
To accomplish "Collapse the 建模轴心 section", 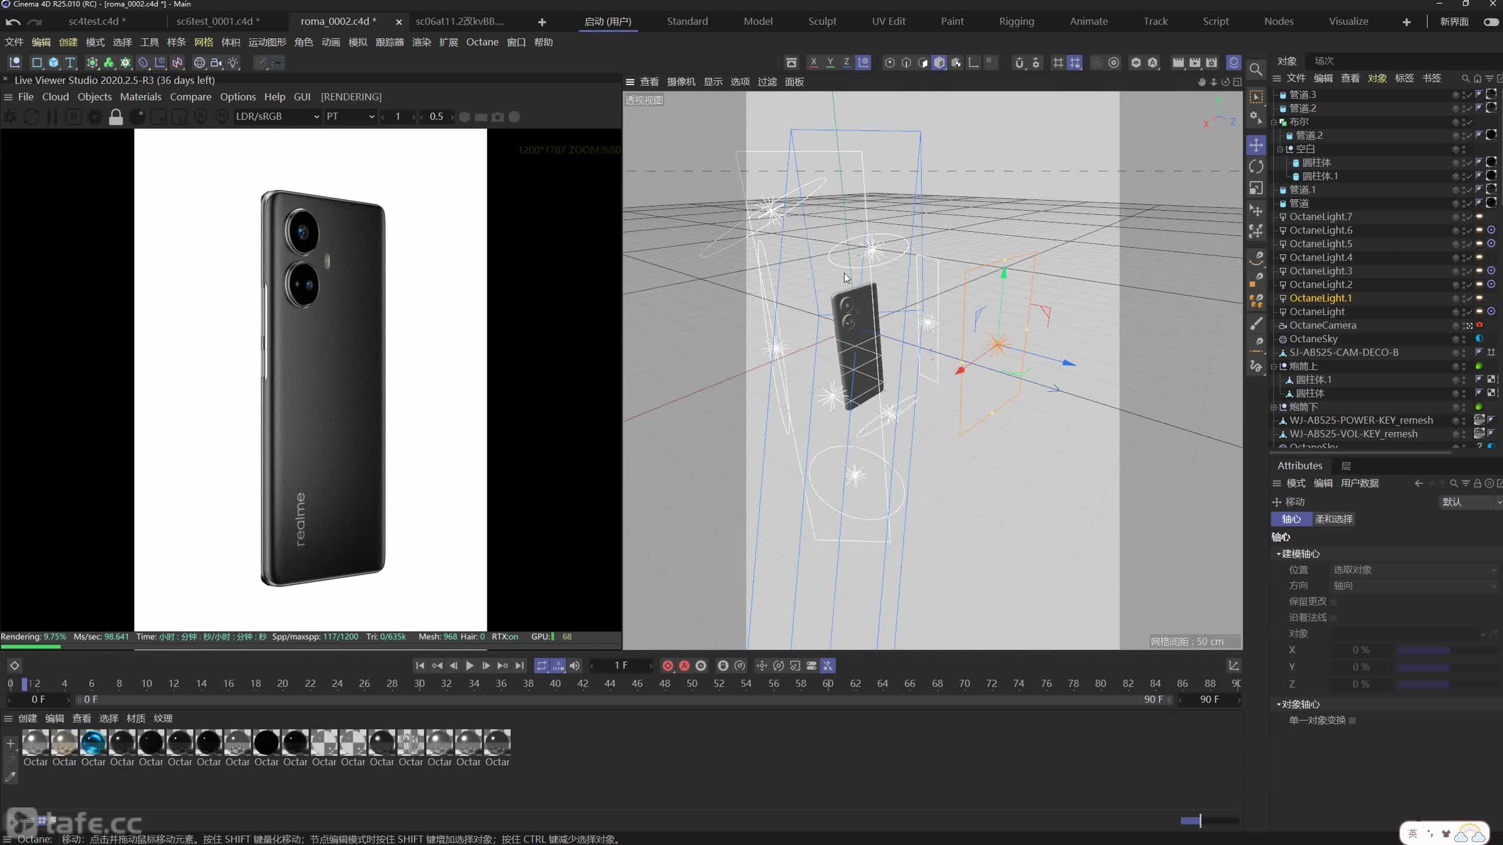I will [x=1279, y=554].
